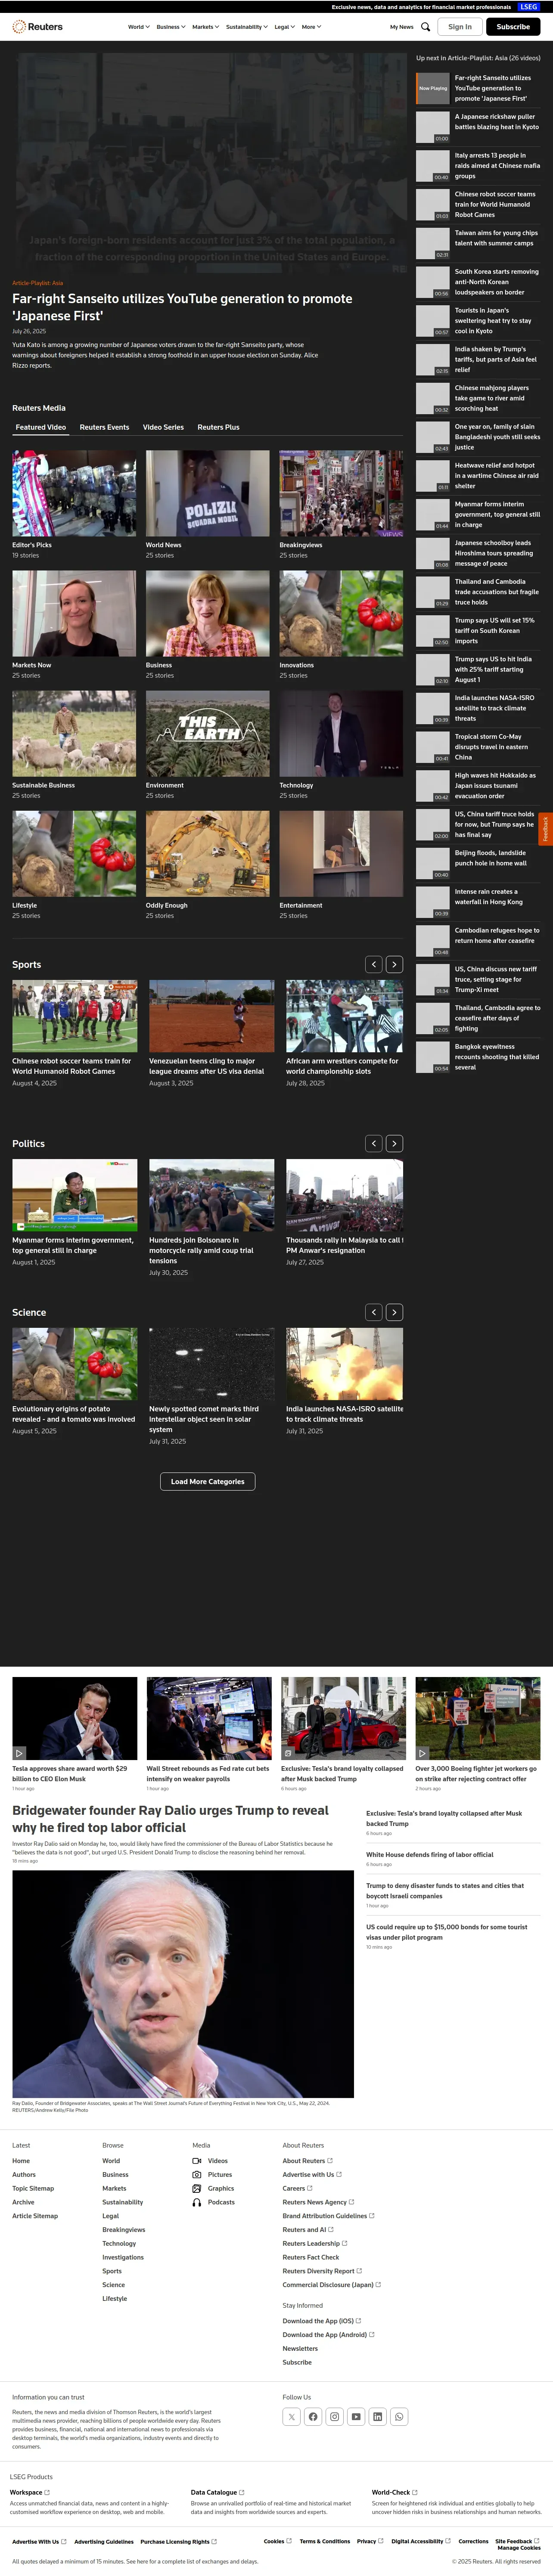Click Load More Categories button

(208, 1481)
